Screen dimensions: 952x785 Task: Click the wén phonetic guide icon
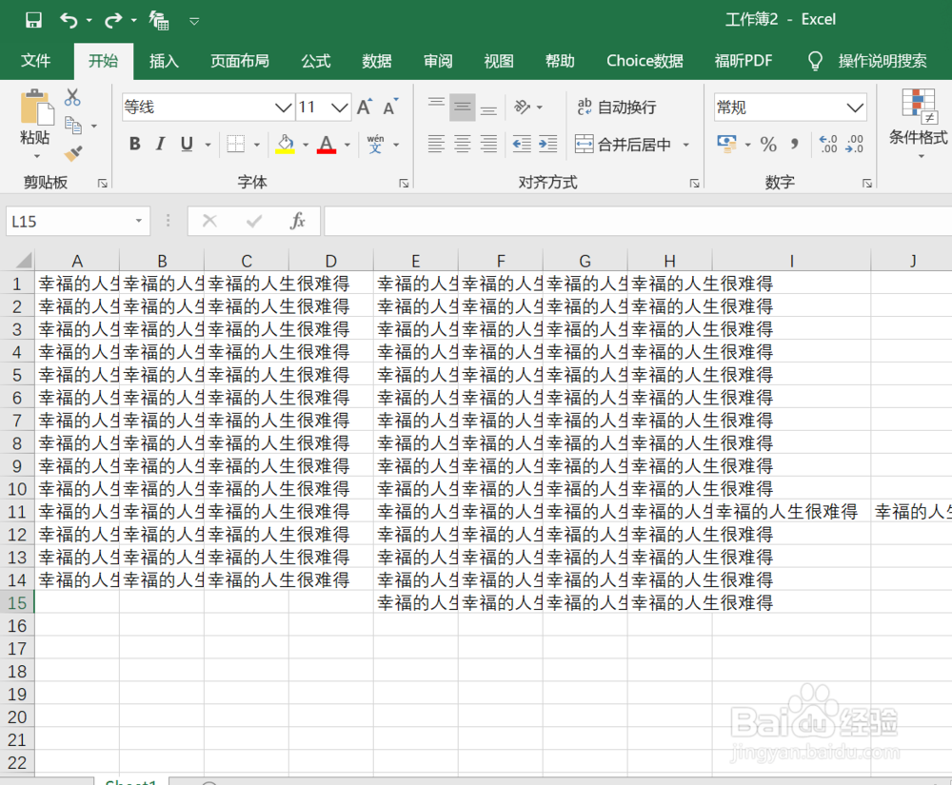point(375,145)
